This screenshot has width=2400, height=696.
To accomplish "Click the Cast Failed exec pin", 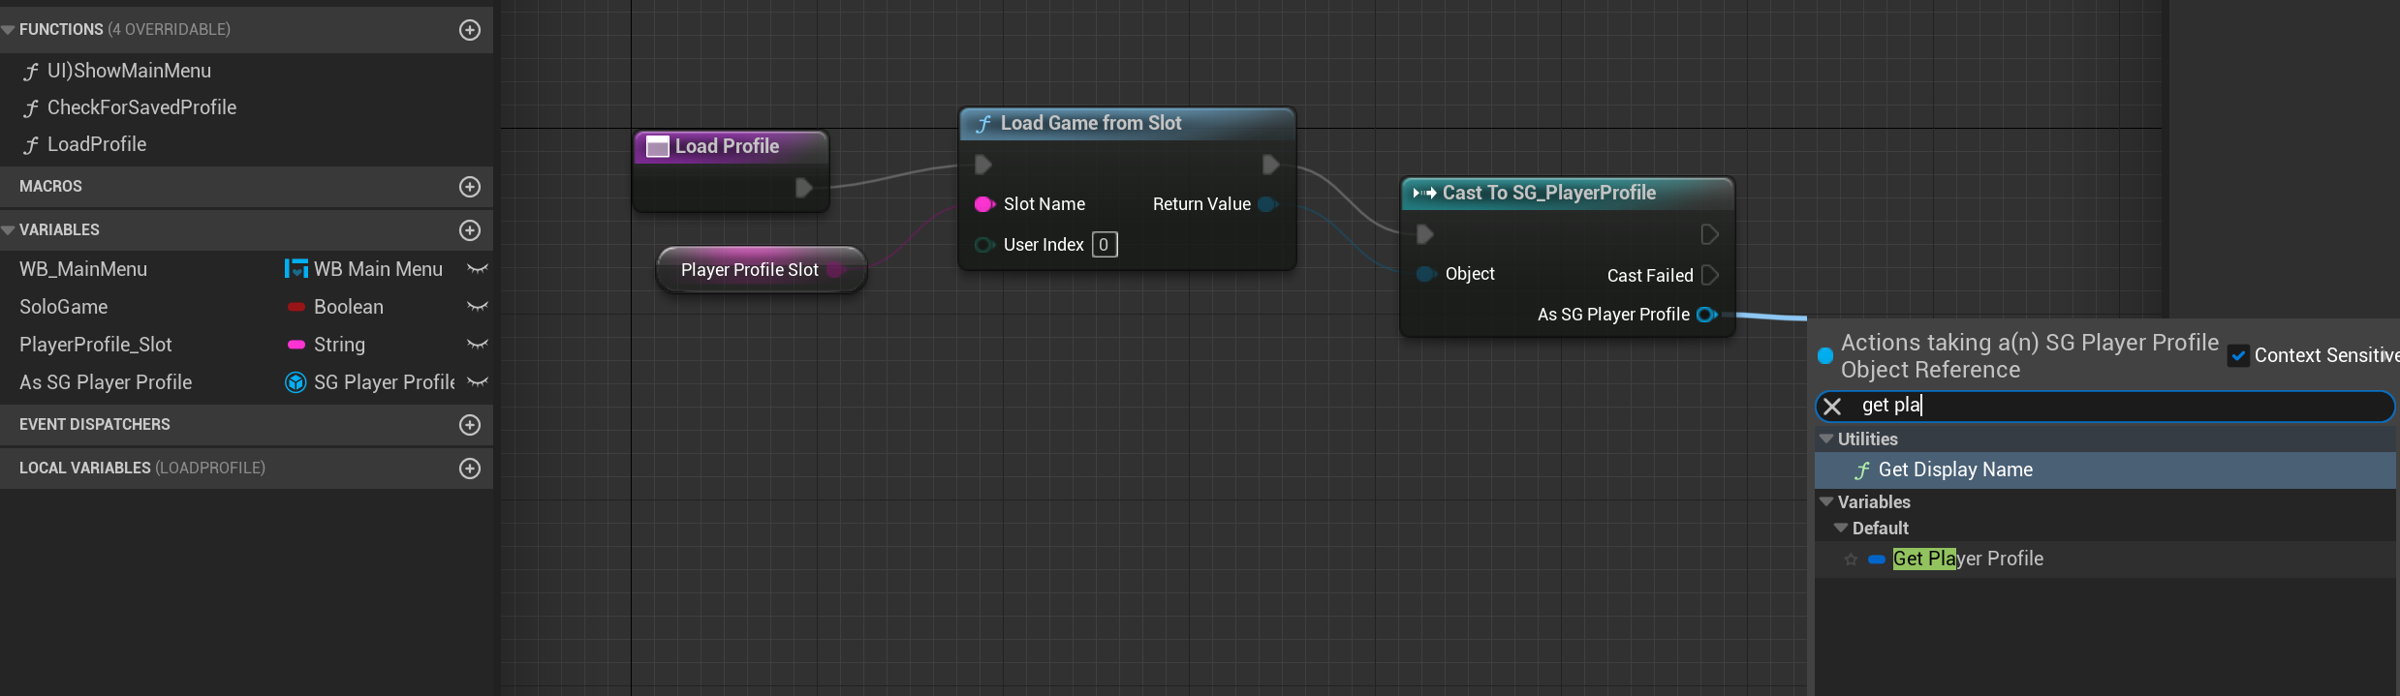I will (x=1709, y=275).
